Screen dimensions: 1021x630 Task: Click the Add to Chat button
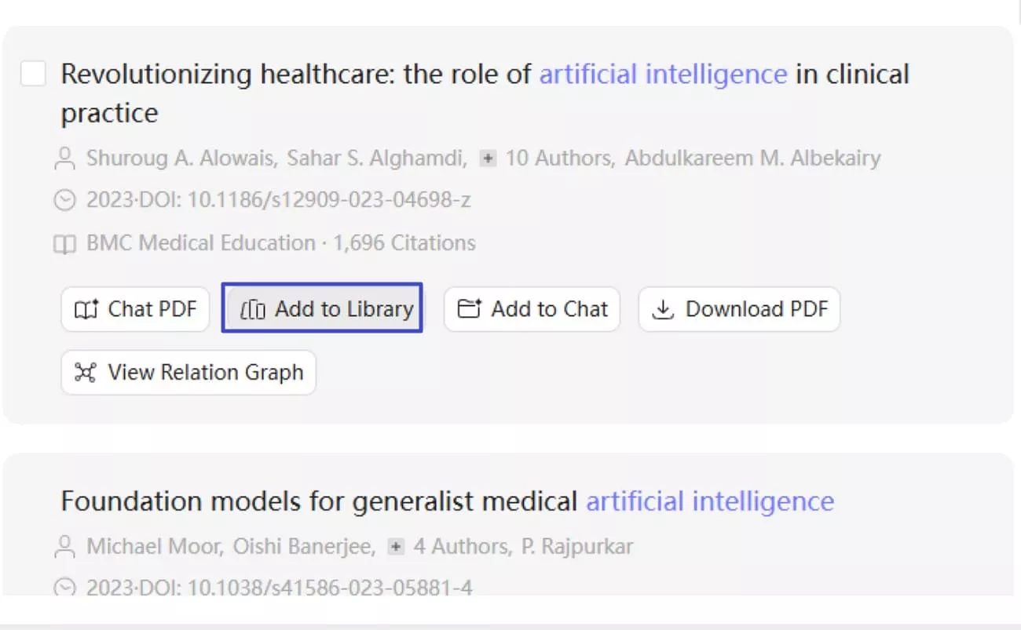(532, 309)
